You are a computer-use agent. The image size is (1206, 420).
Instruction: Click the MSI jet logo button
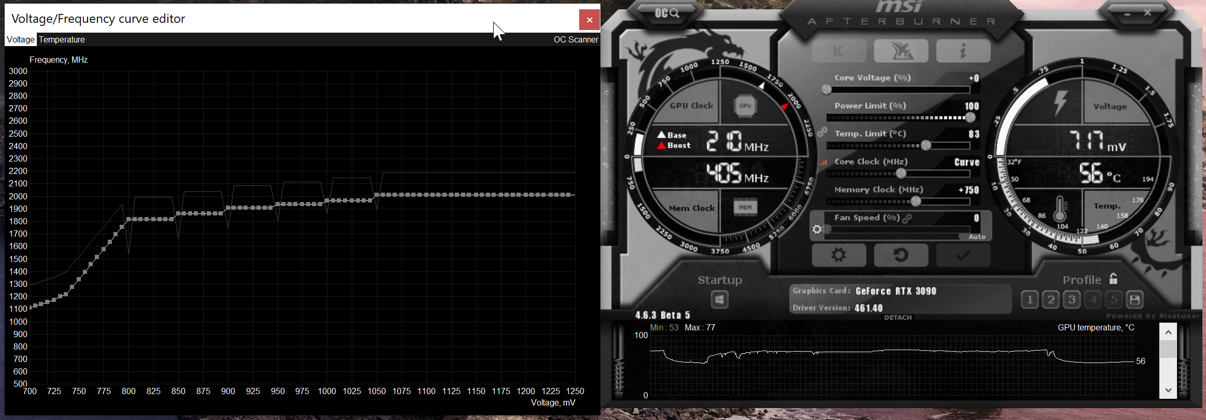pyautogui.click(x=901, y=51)
